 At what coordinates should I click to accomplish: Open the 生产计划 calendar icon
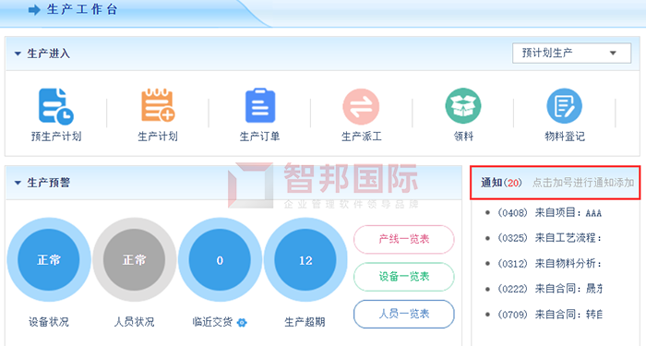[x=158, y=105]
